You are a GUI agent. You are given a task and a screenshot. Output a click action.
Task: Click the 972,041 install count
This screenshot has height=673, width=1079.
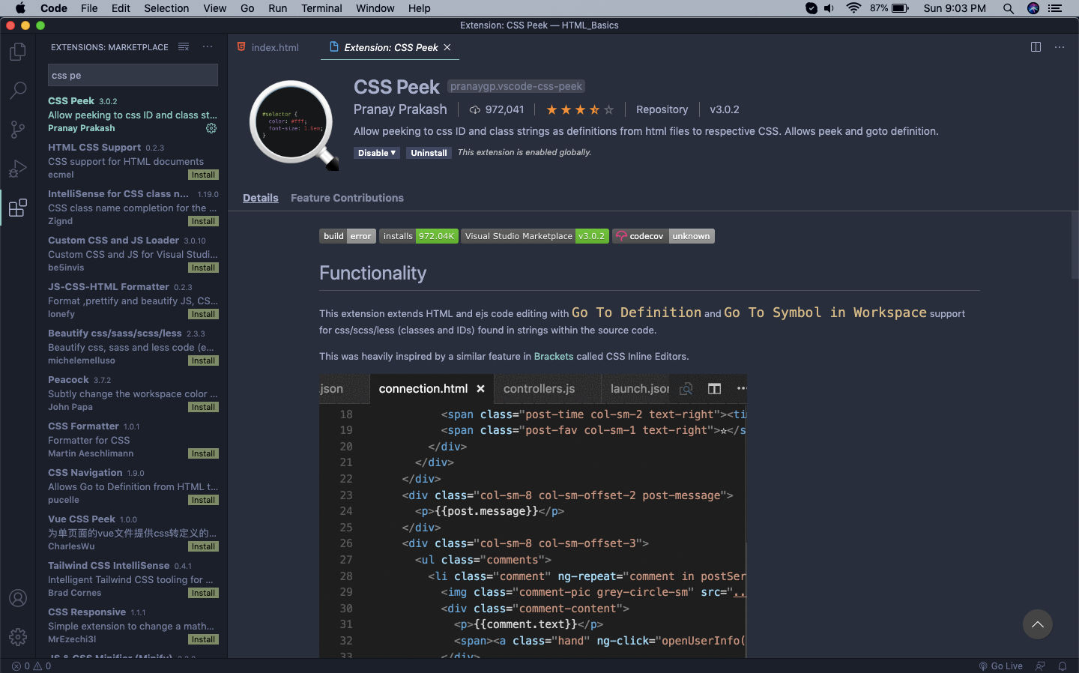coord(497,109)
